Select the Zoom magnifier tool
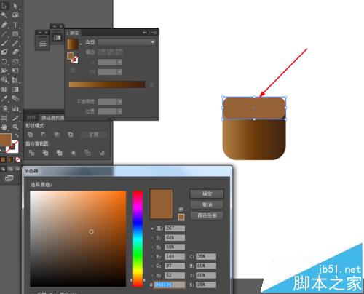364x294 pixels. coord(15,127)
